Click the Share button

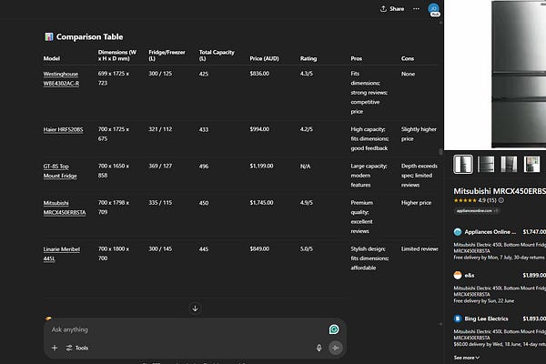pos(392,9)
